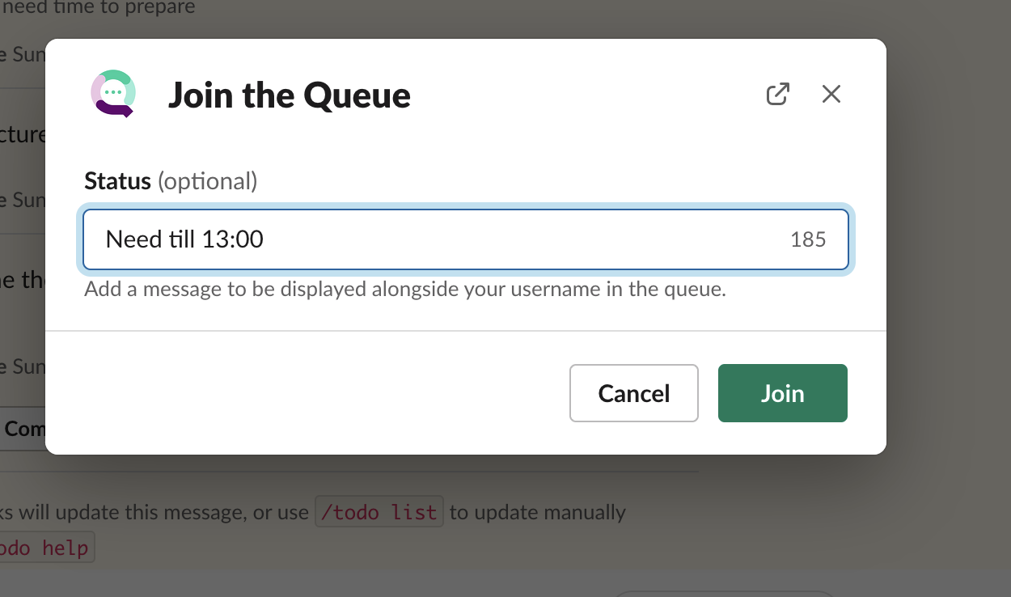Cancel joining the queue
This screenshot has width=1011, height=597.
(x=634, y=393)
